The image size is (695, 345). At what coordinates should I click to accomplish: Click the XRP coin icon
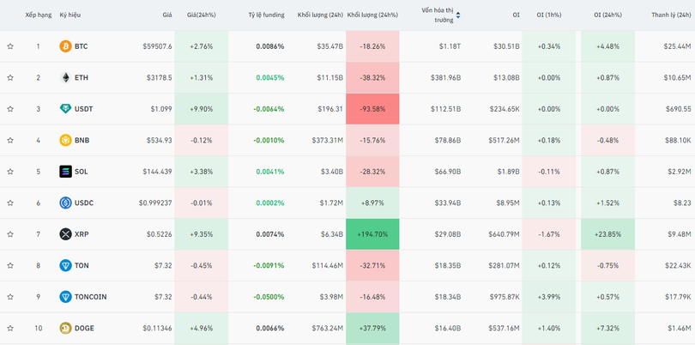(x=65, y=234)
